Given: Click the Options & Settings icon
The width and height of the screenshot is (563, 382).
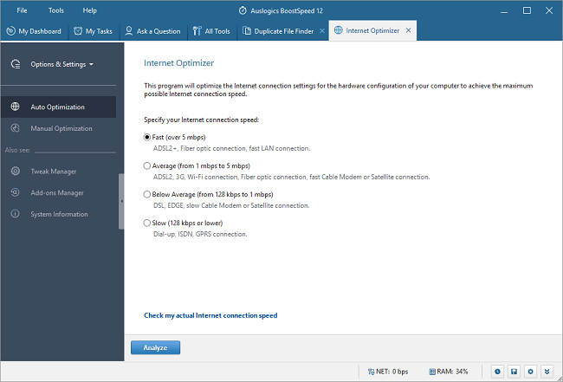Looking at the screenshot, I should coord(16,64).
